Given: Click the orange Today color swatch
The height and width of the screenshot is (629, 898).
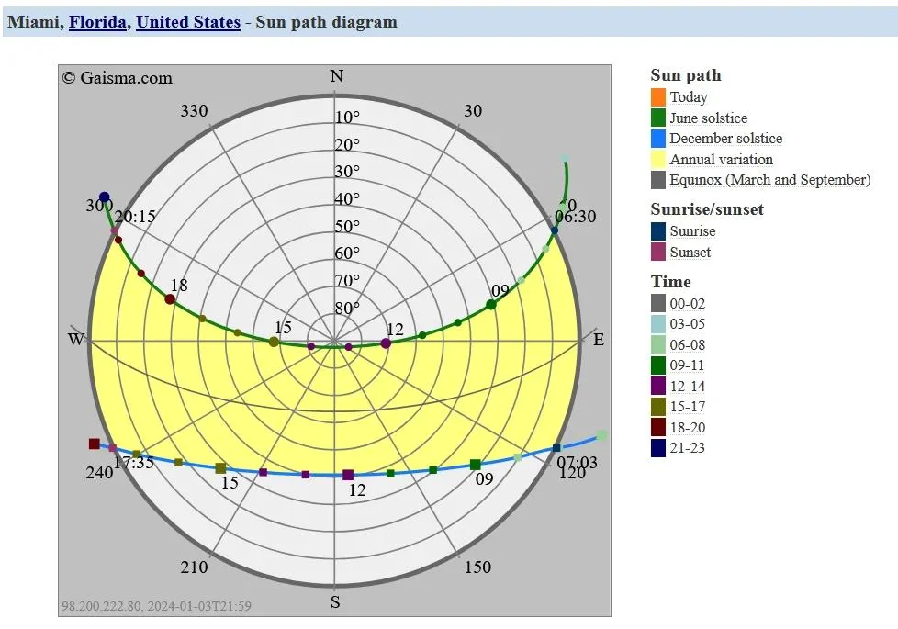Looking at the screenshot, I should point(658,96).
